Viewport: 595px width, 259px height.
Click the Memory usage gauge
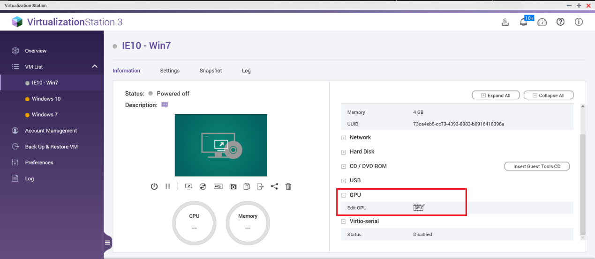pos(248,223)
